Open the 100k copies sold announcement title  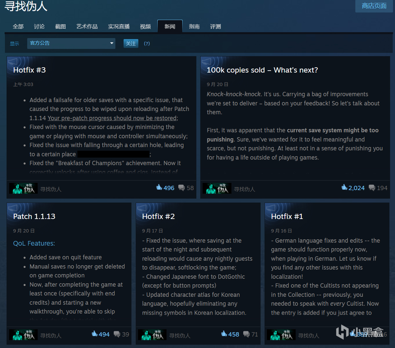click(x=262, y=70)
